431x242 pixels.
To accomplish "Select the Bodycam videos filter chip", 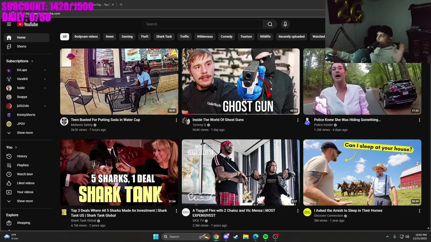I will point(86,37).
